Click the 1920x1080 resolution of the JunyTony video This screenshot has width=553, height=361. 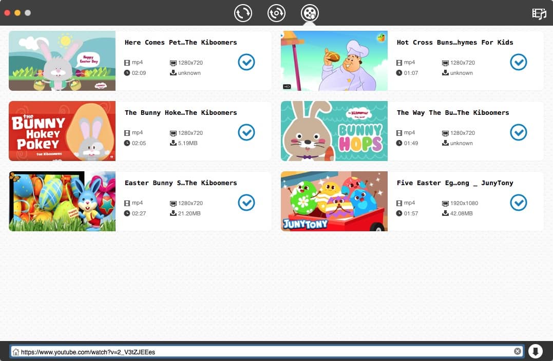[x=464, y=203]
